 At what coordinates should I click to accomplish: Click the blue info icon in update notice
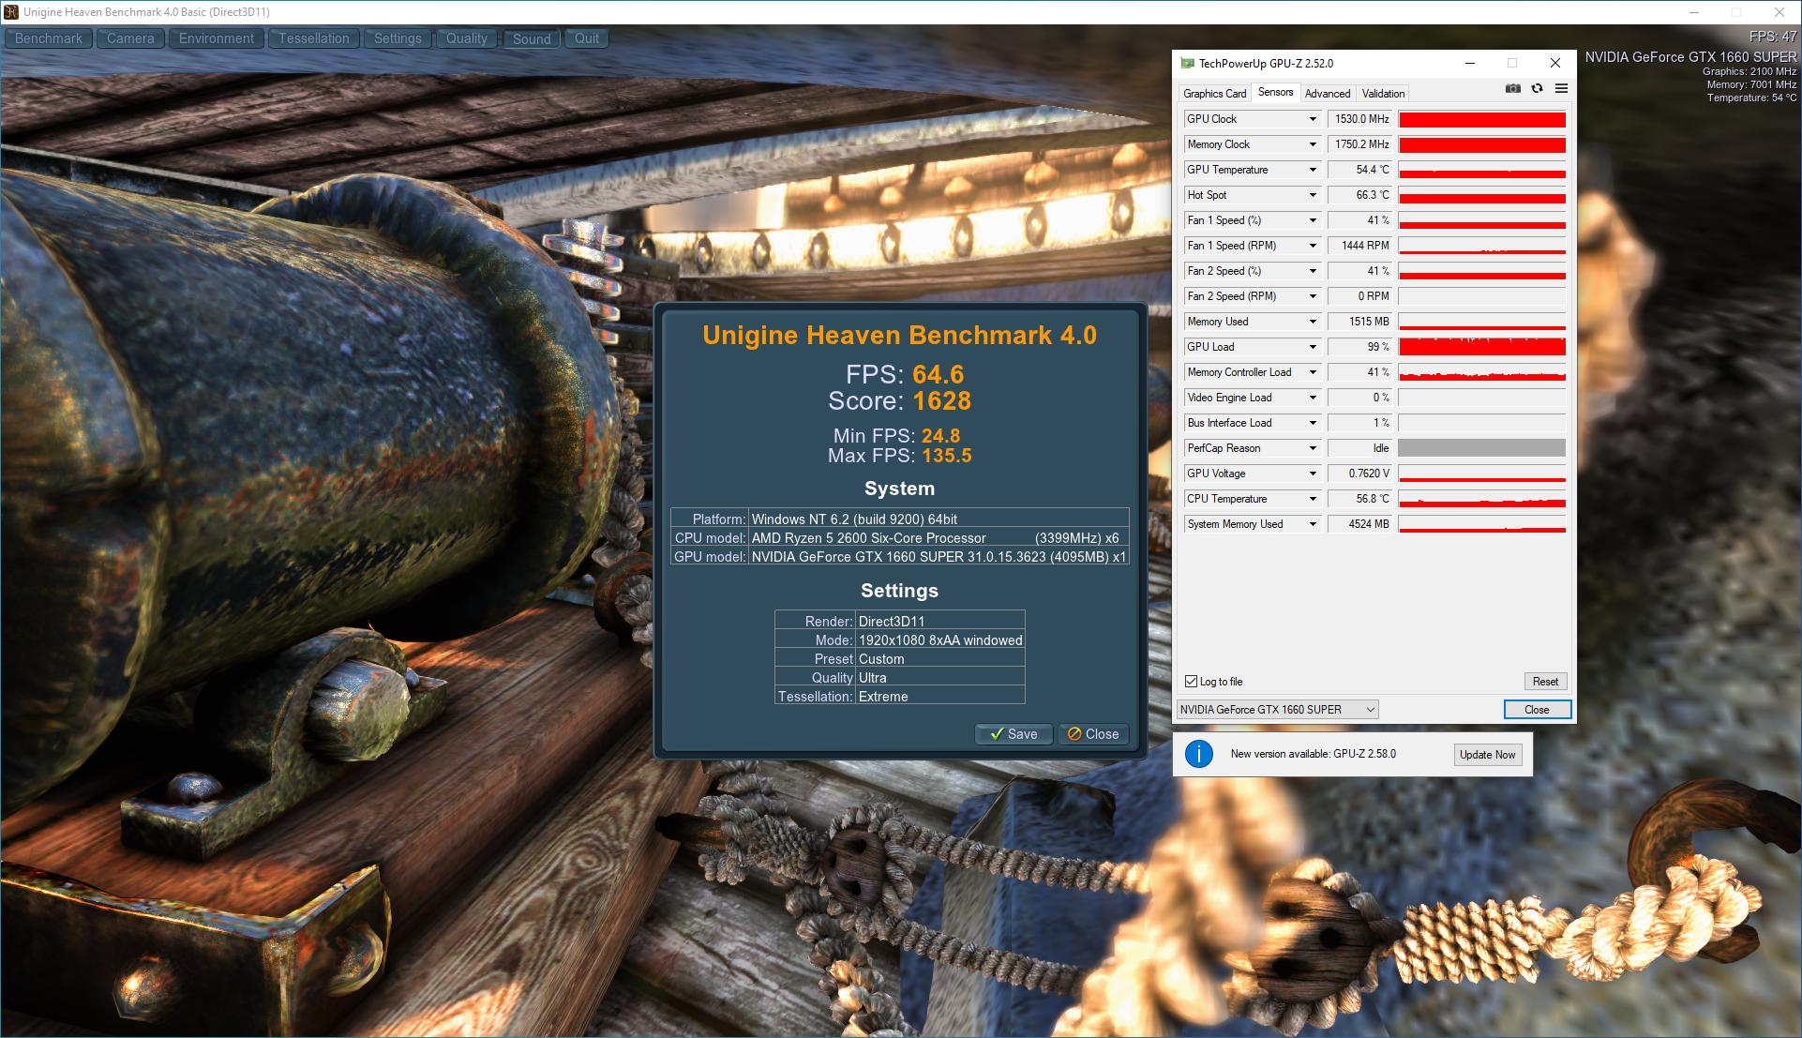1199,754
